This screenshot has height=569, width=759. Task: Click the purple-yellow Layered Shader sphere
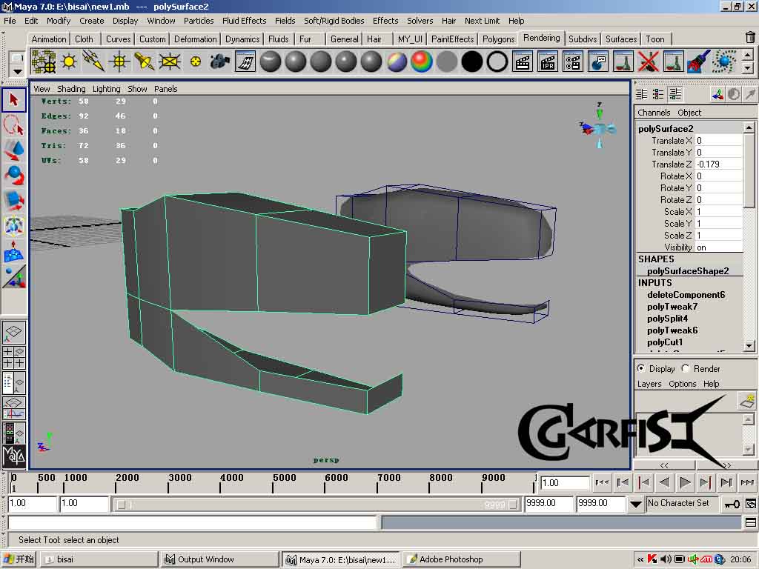(x=397, y=62)
